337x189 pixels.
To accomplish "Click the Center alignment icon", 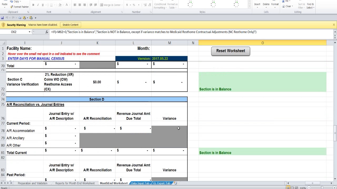I will [x=80, y=5].
